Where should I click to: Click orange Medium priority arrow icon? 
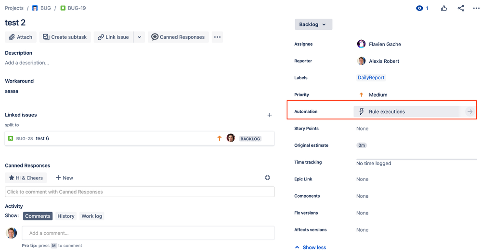pyautogui.click(x=362, y=95)
